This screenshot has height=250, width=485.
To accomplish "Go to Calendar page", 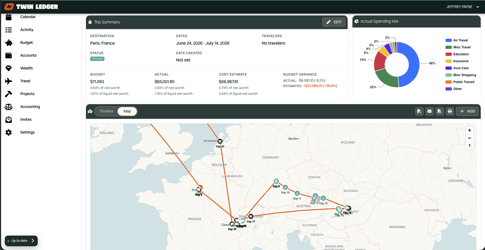I will (28, 17).
